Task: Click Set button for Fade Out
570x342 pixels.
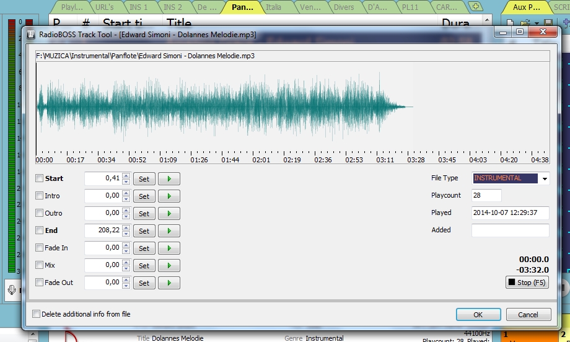Action: (144, 283)
